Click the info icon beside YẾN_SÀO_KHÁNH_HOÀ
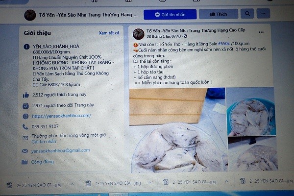Image resolution: width=294 pixels, height=196 pixels. tap(26, 47)
